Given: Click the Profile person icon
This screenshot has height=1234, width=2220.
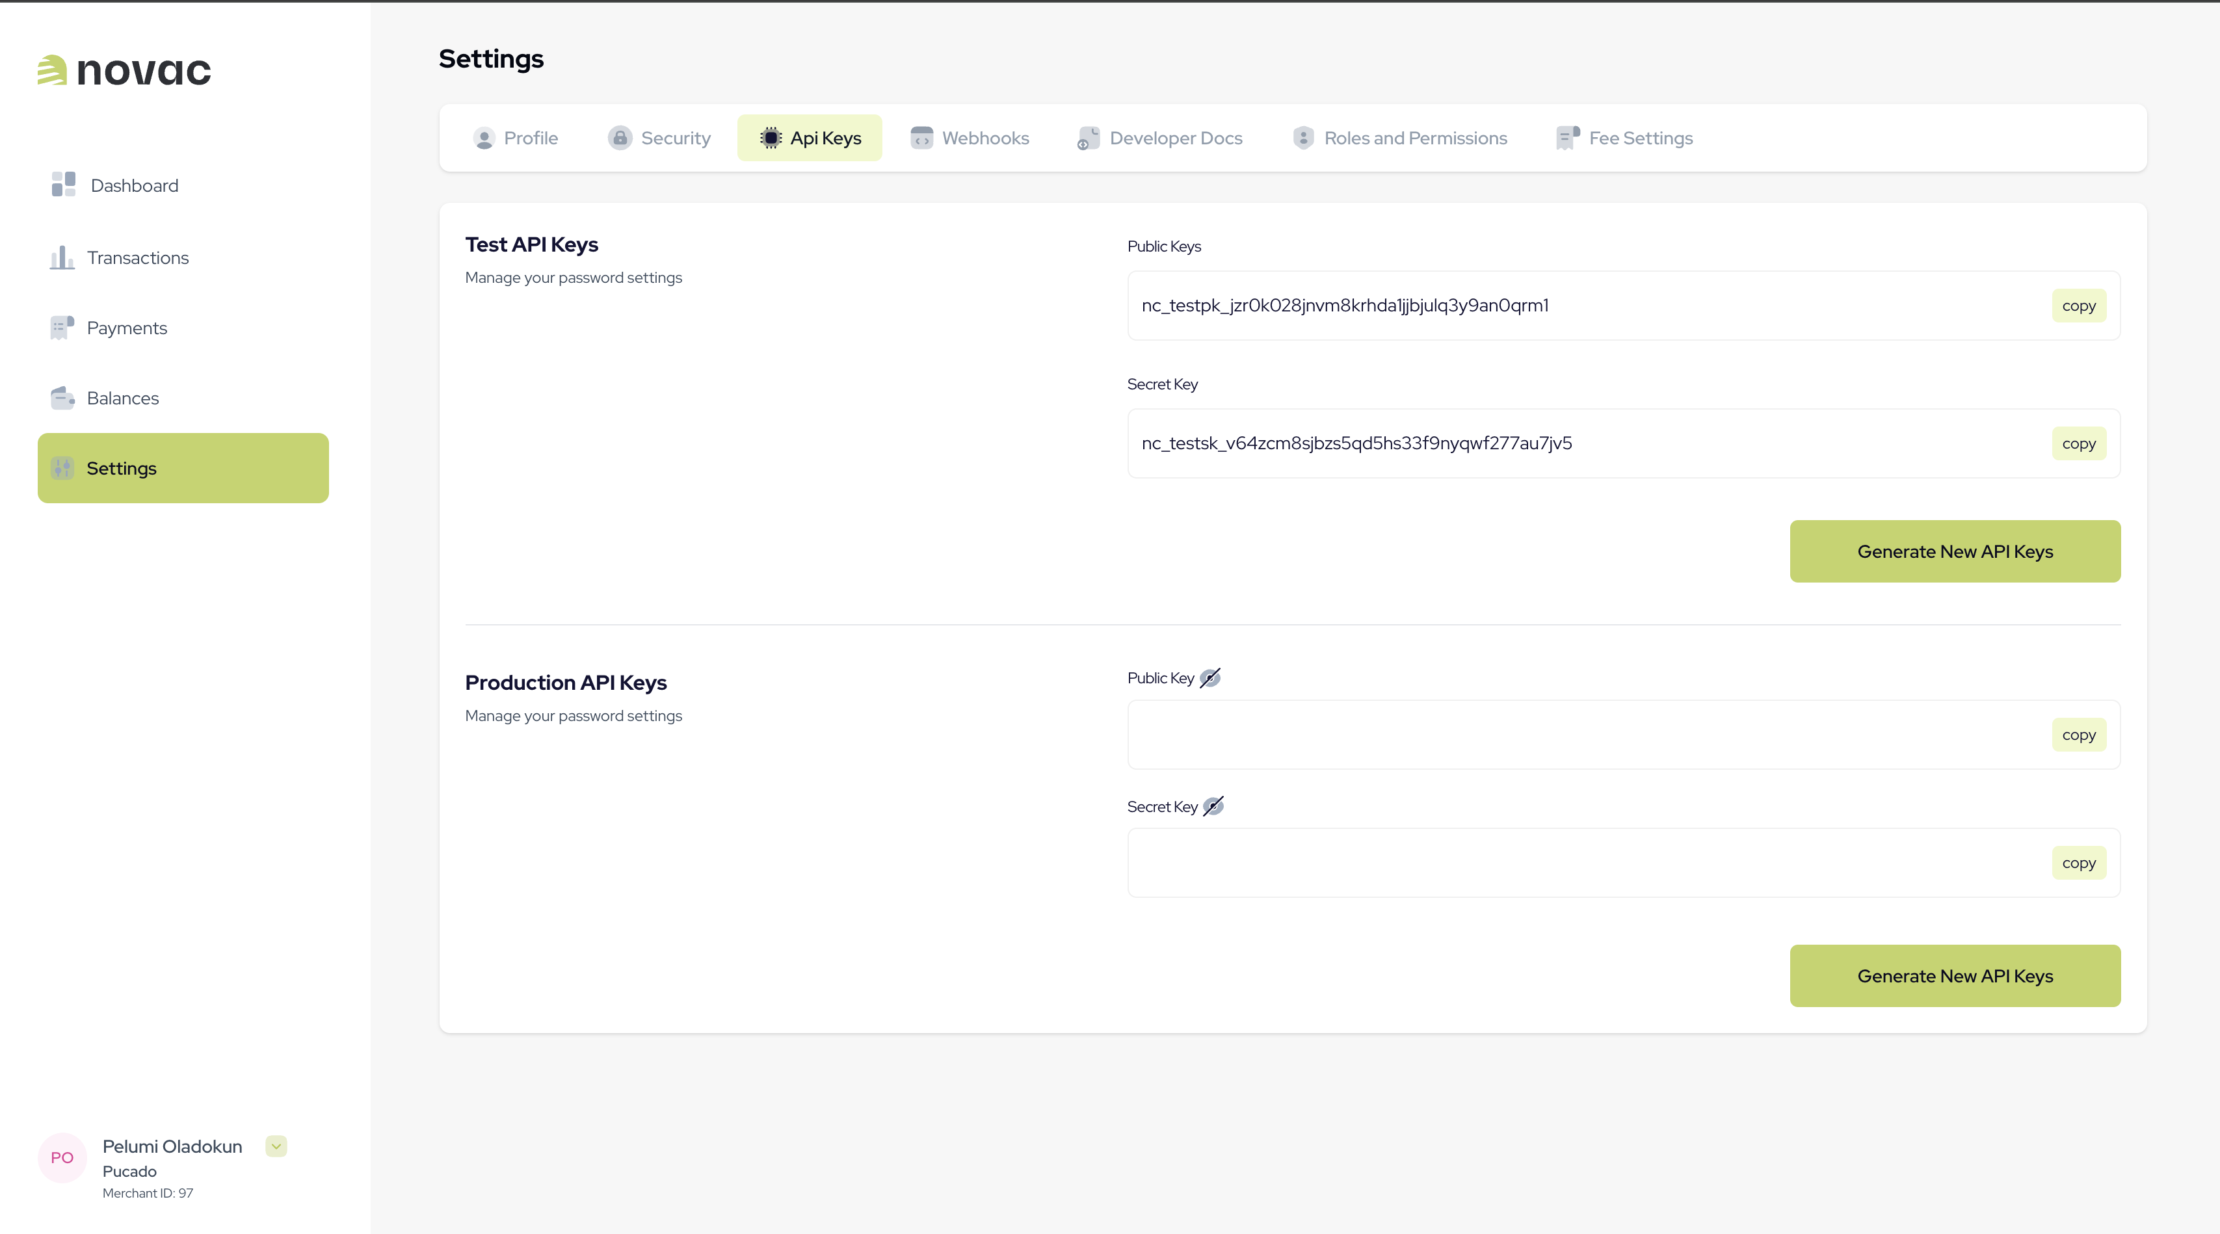Looking at the screenshot, I should [483, 138].
